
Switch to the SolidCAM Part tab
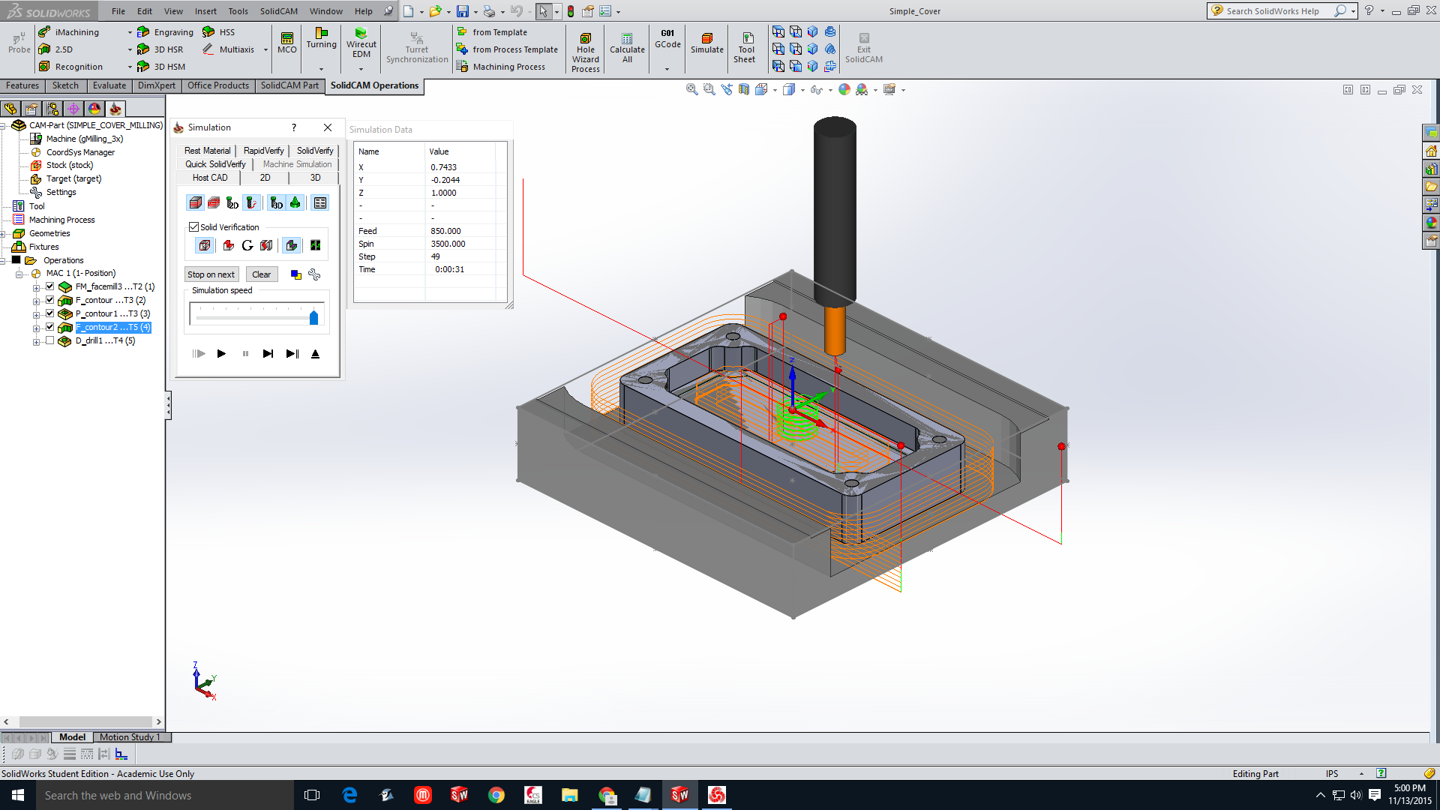289,85
